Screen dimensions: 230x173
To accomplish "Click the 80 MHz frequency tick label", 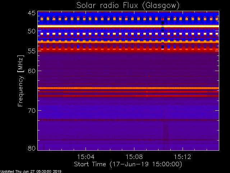I will [32, 148].
